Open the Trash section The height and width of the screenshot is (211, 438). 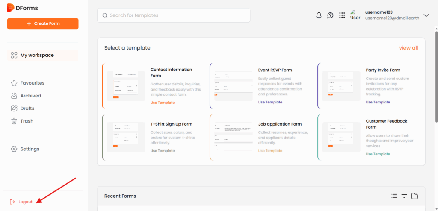point(27,121)
